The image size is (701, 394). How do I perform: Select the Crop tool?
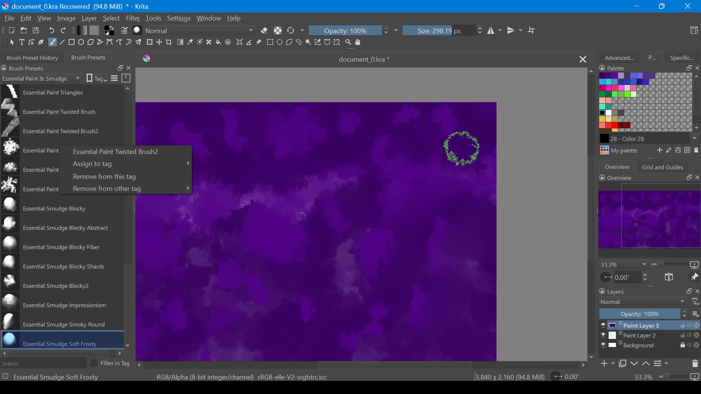click(x=169, y=42)
